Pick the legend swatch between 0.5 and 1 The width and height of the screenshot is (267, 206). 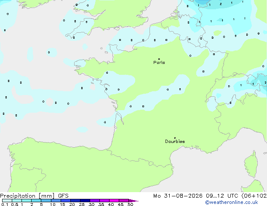coord(17,201)
